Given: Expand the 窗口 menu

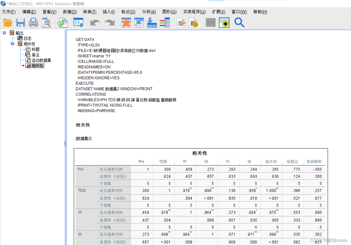Looking at the screenshot, I should pyautogui.click(x=239, y=12).
